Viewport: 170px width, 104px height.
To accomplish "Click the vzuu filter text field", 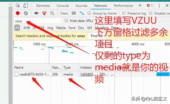I will (x=37, y=21).
